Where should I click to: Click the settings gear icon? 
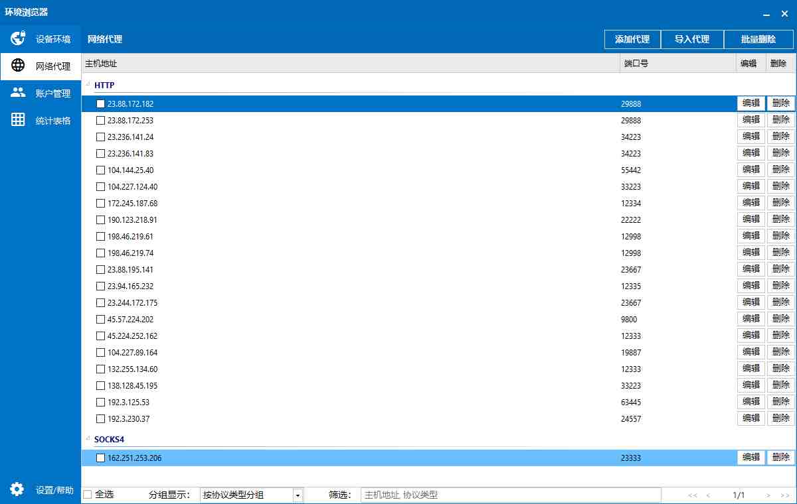pyautogui.click(x=17, y=489)
